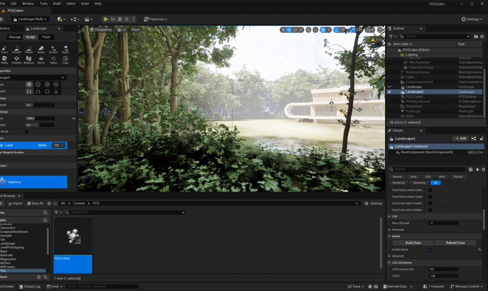The image size is (488, 291).
Task: Open the Build menu
Action: (x=57, y=3)
